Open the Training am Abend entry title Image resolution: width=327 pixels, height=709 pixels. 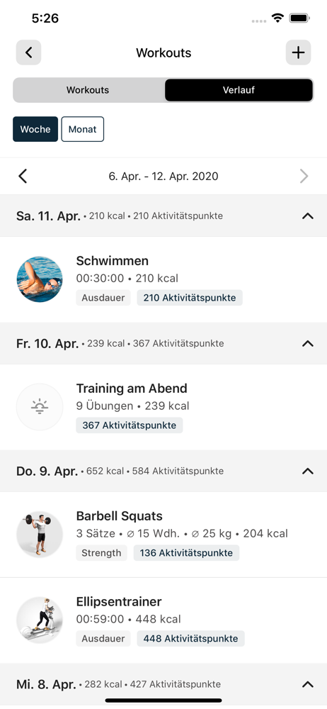[132, 389]
